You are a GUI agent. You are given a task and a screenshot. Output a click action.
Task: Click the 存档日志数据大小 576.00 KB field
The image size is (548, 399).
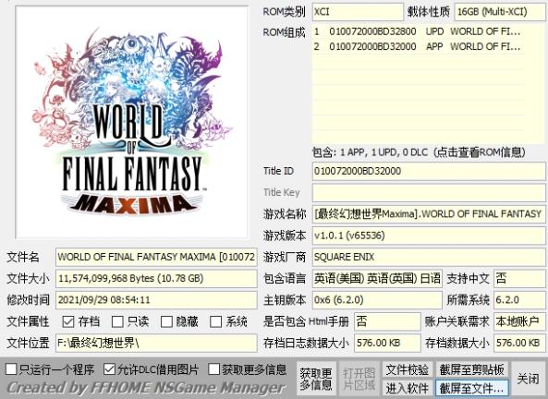point(387,343)
